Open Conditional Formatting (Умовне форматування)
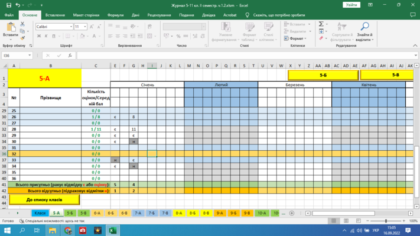 click(x=226, y=32)
